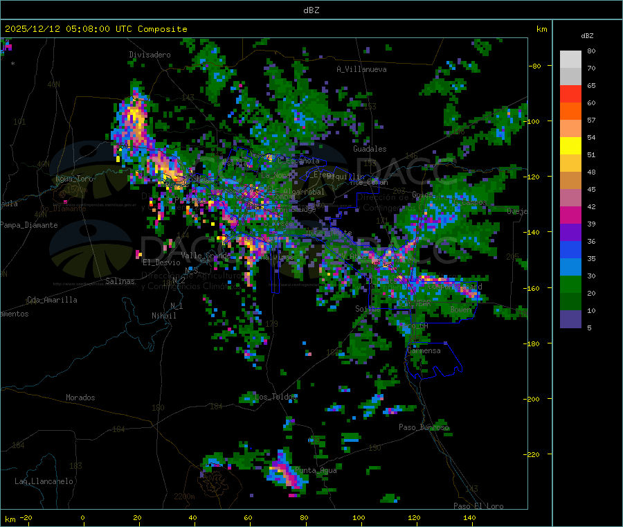The width and height of the screenshot is (623, 527).
Task: Click the 'Laq.Llancanelo' lake label
Action: coord(44,481)
